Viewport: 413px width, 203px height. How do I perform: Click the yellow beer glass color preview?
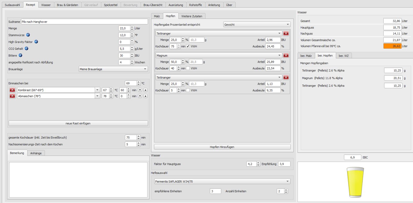point(355,182)
